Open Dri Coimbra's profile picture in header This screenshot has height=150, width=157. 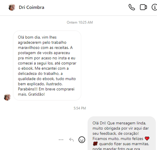coord(12,7)
